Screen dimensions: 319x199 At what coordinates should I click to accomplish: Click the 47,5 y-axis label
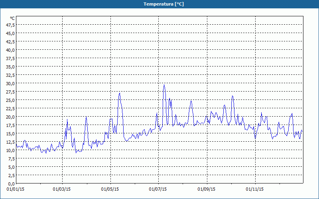(10, 25)
